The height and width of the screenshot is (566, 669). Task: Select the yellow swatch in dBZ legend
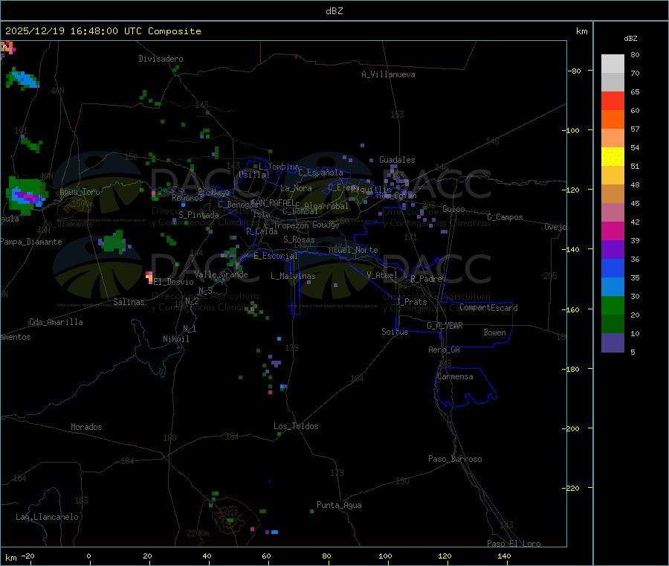tap(613, 156)
